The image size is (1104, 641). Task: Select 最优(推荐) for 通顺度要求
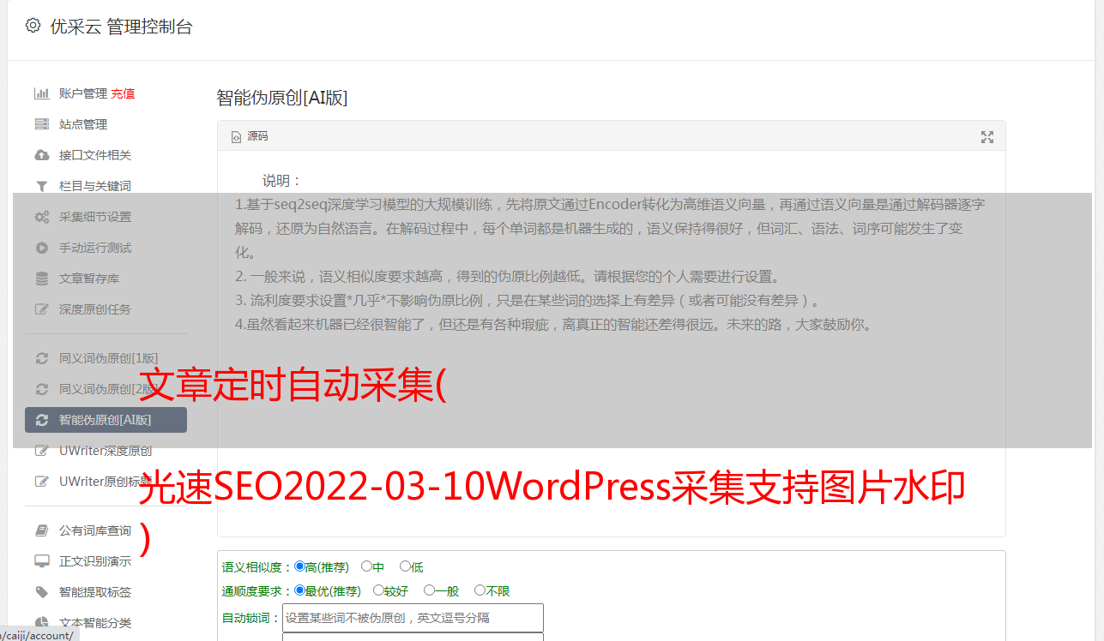(x=299, y=590)
